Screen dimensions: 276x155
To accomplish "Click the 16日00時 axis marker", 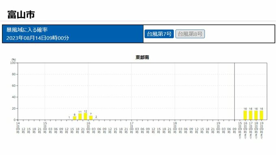I will point(88,127).
